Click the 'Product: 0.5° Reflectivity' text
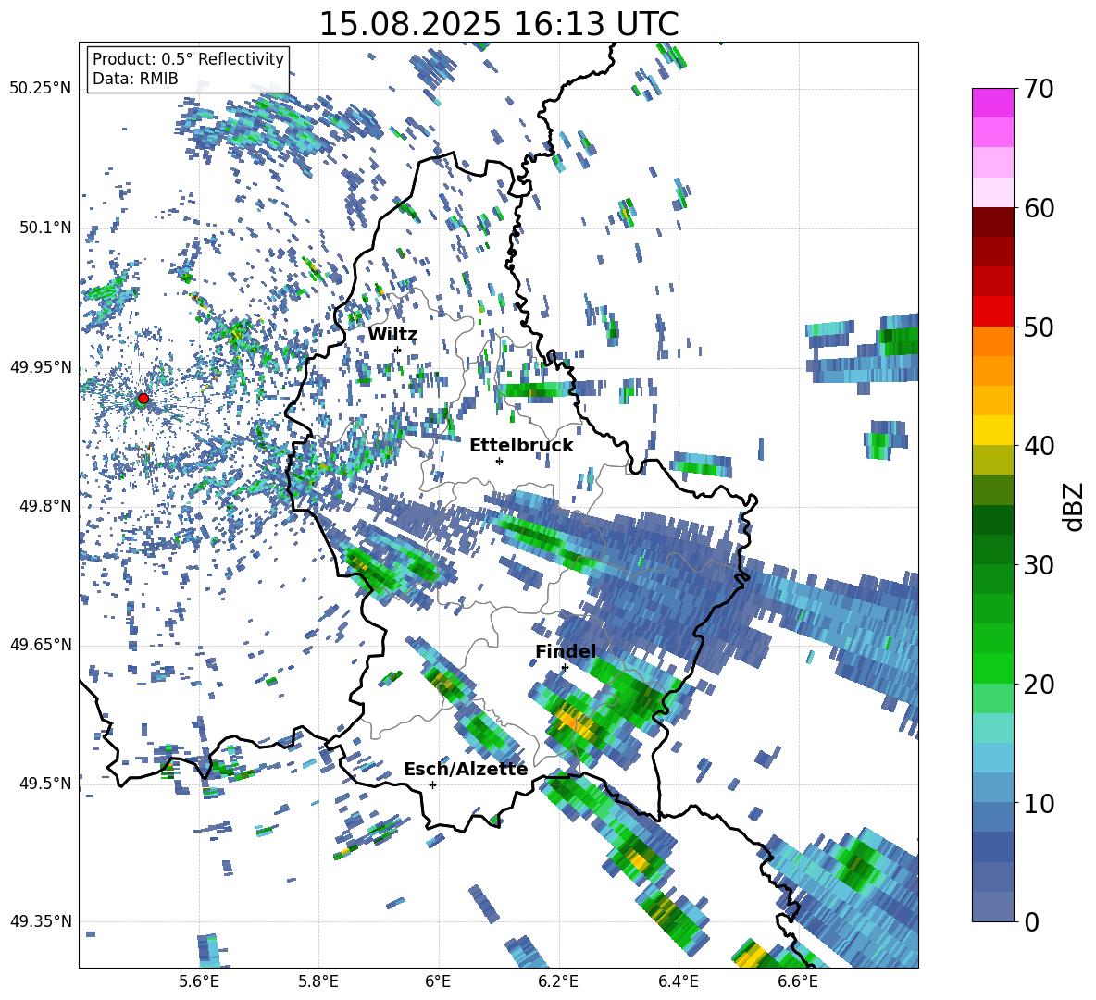The width and height of the screenshot is (1096, 1000). 188,59
